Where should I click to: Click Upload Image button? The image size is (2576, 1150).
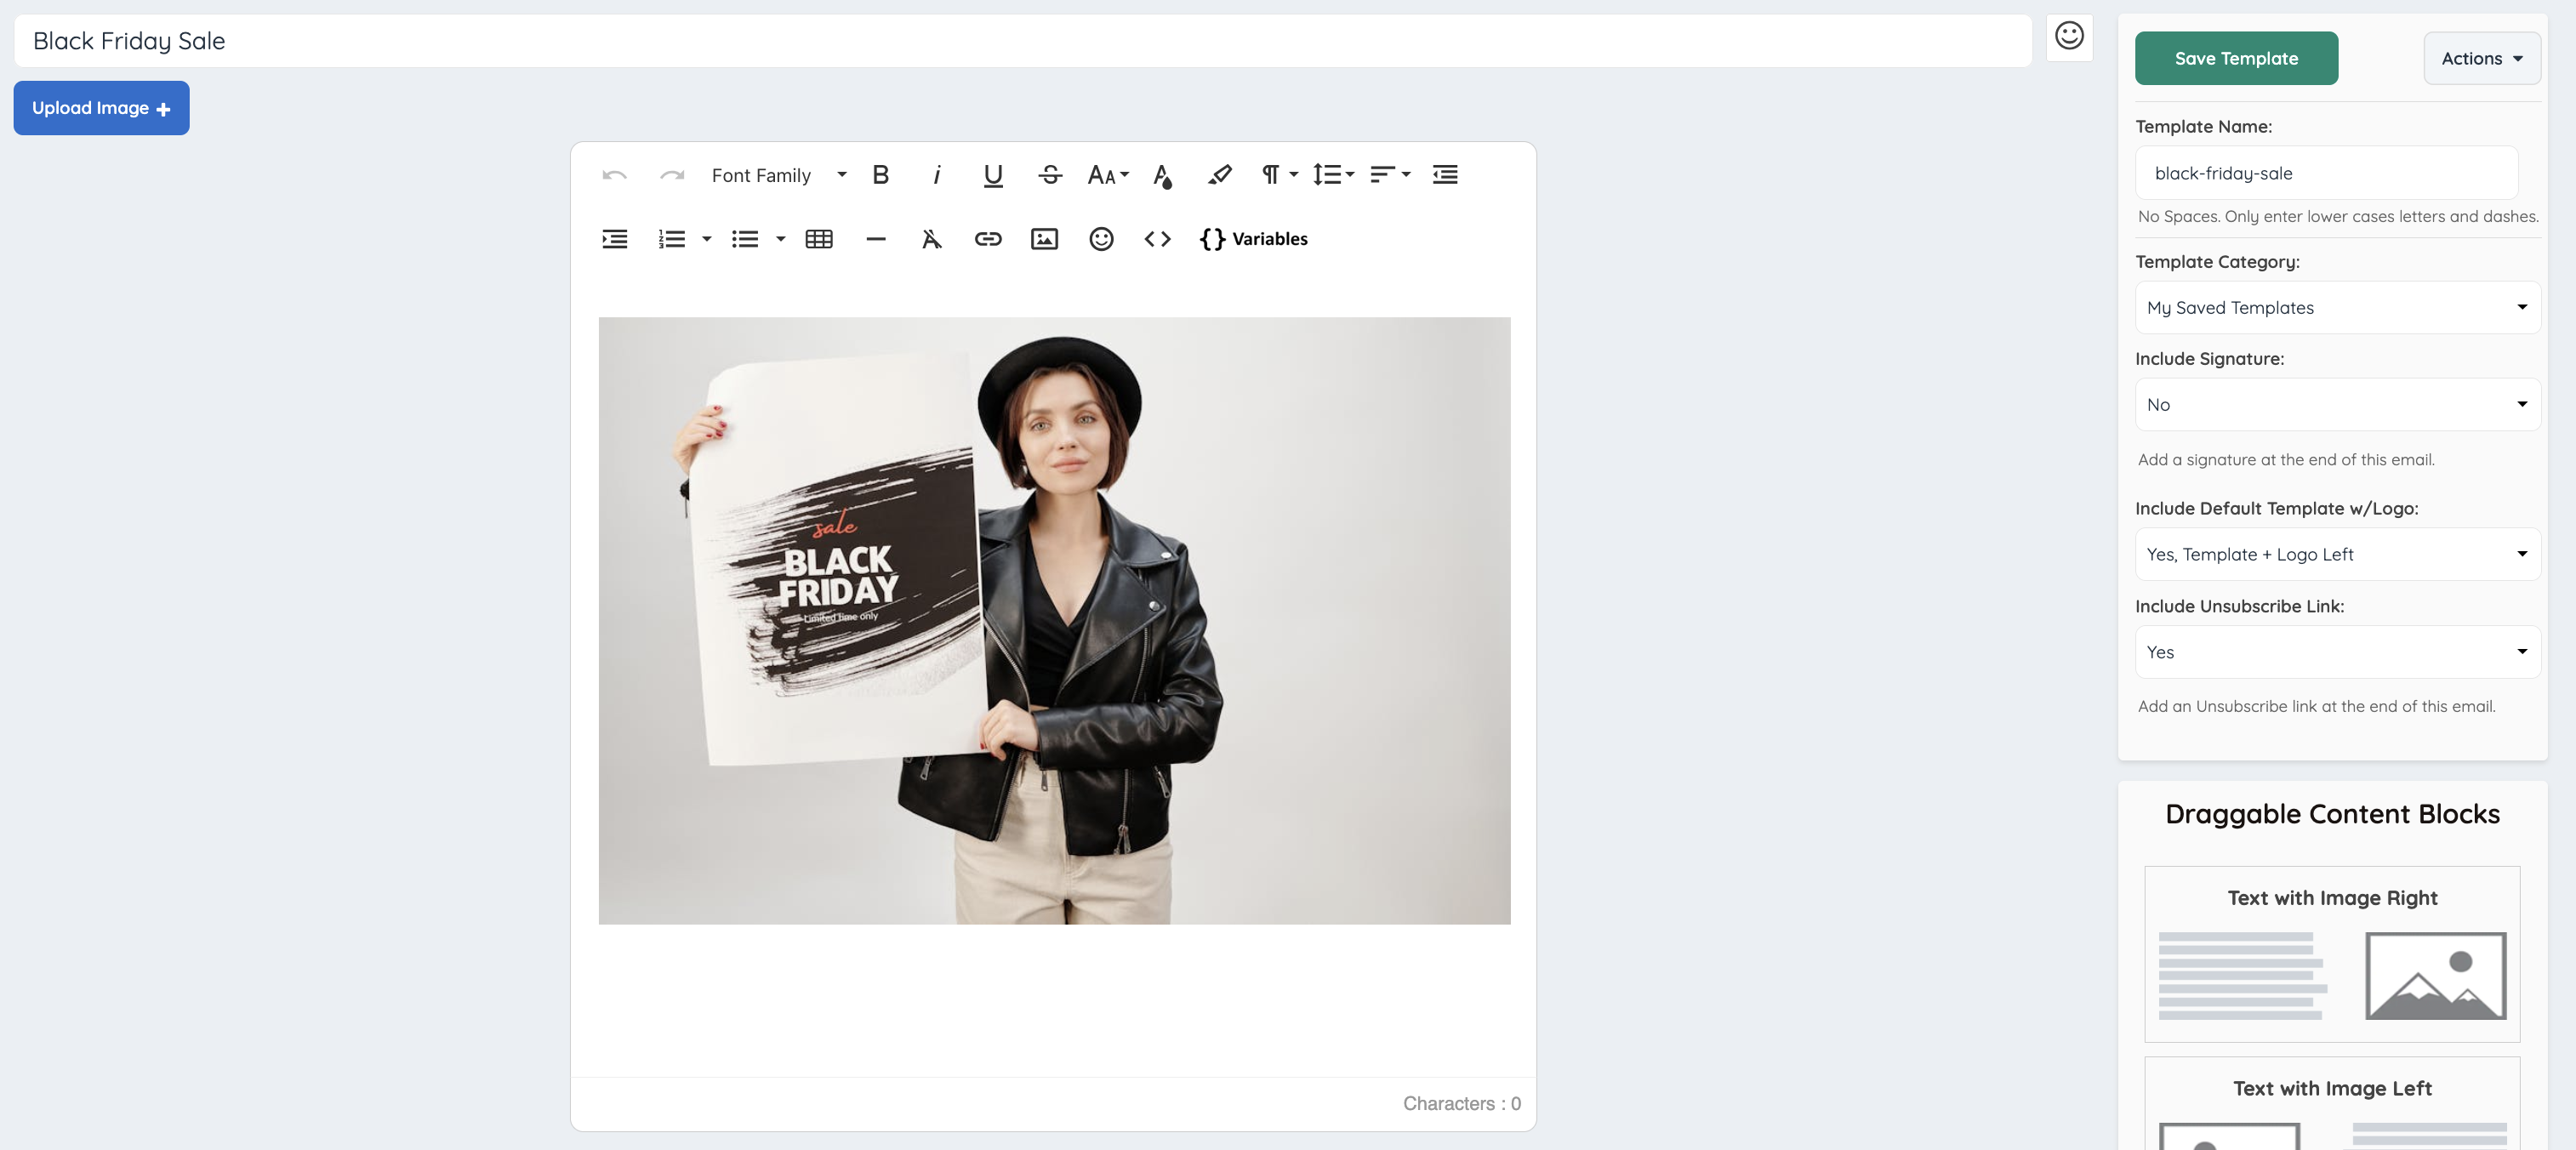pos(101,108)
